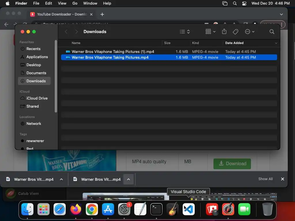Open Photo Booth in the Dock
This screenshot has width=295, height=221.
coord(212,209)
